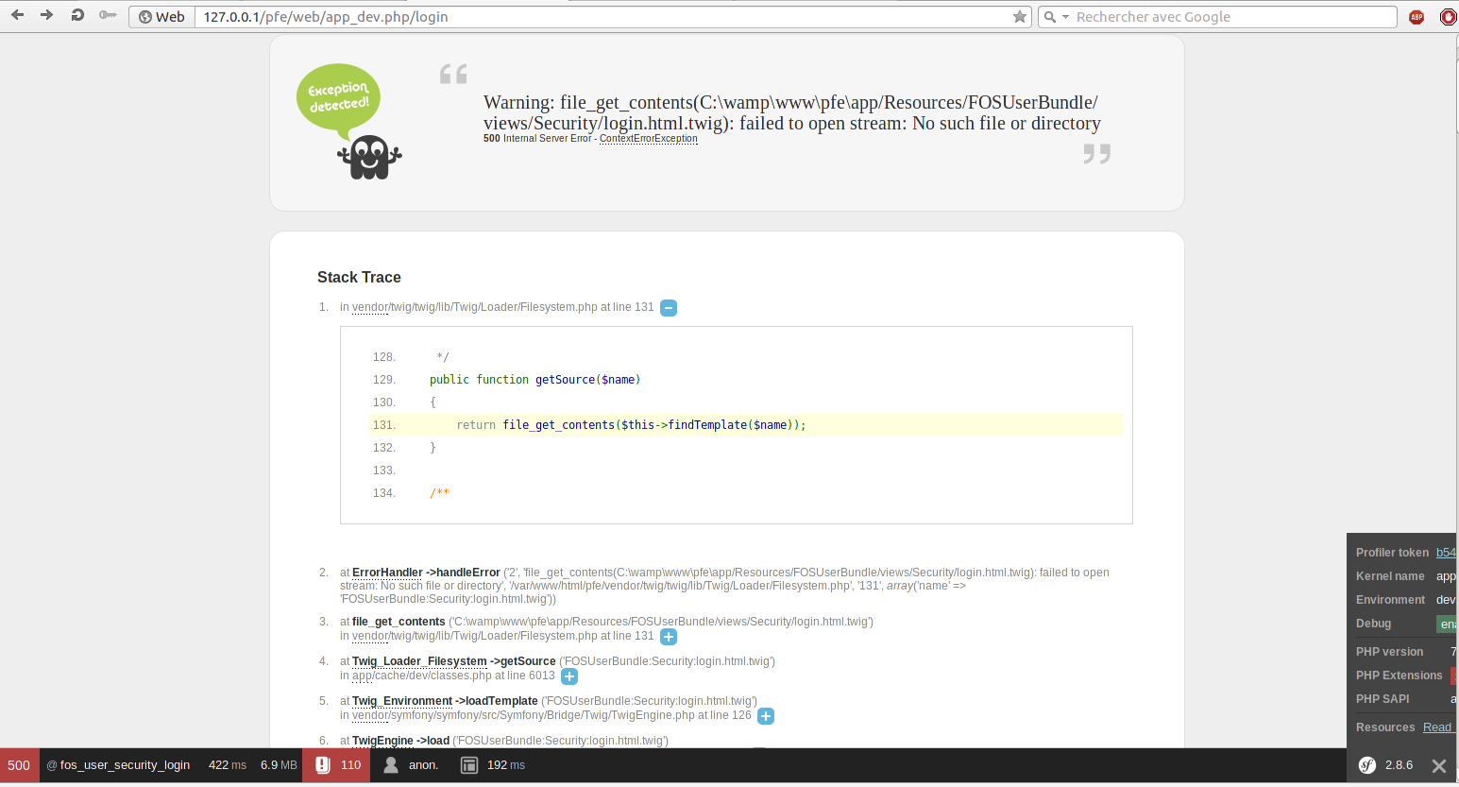Collapse code for Filesystem.php line 131 trace
Image resolution: width=1459 pixels, height=787 pixels.
click(669, 308)
